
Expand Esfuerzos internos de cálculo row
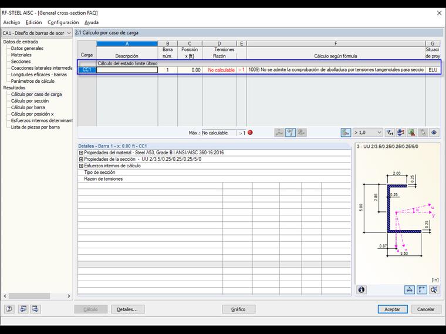click(x=81, y=166)
